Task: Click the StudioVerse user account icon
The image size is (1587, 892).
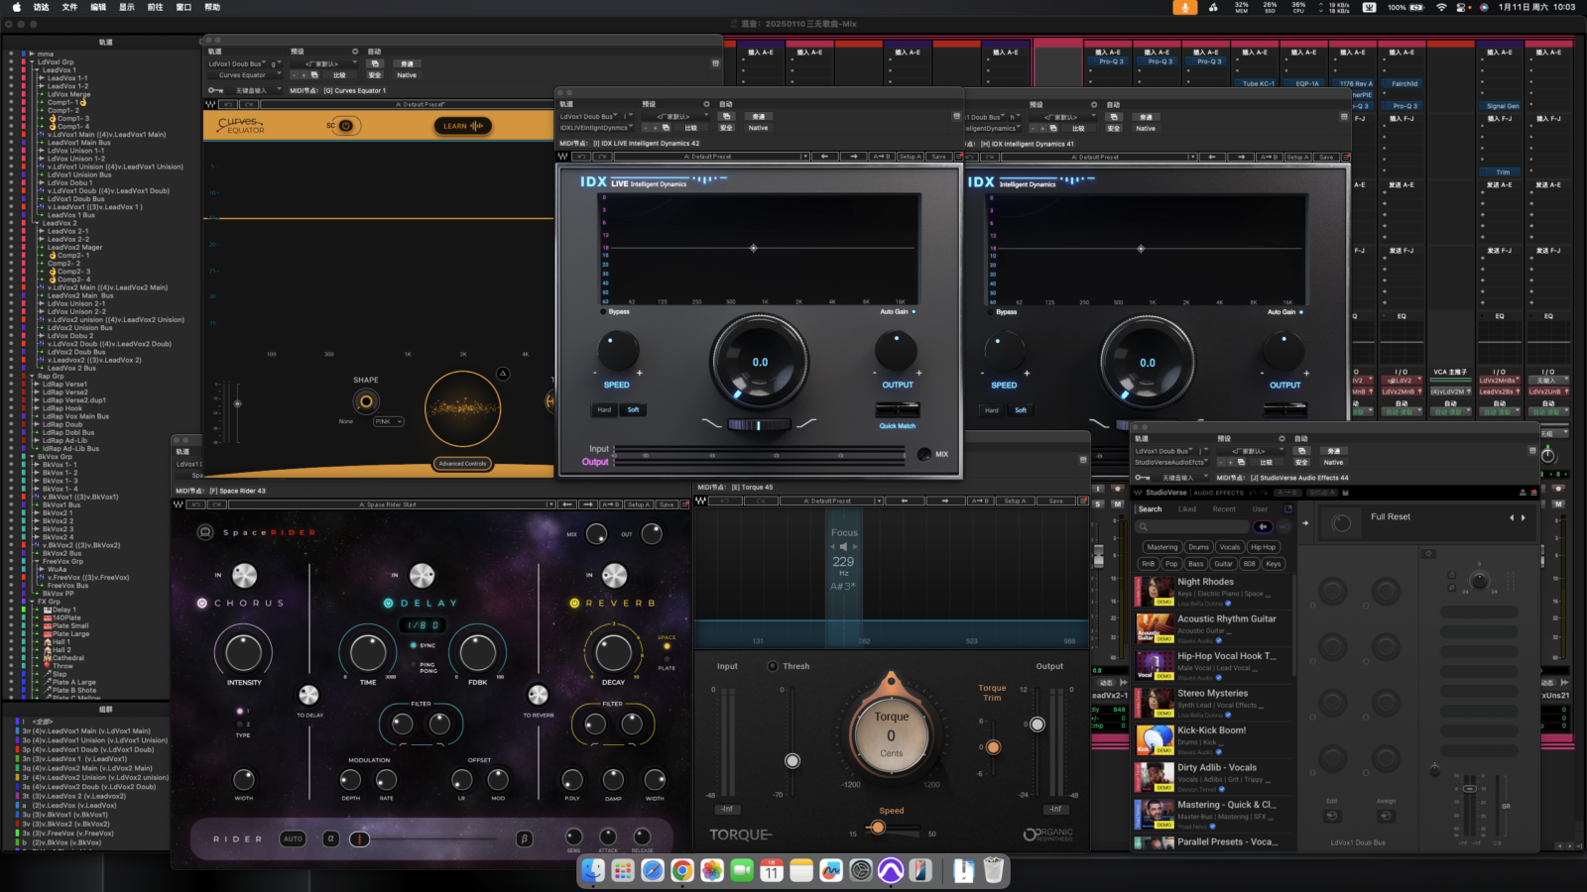Action: click(1523, 493)
